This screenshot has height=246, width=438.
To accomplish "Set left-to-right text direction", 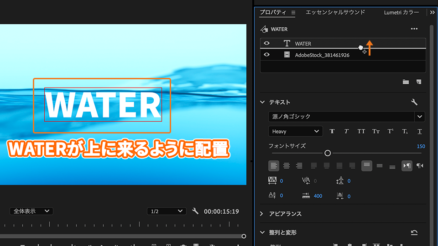I will (407, 166).
